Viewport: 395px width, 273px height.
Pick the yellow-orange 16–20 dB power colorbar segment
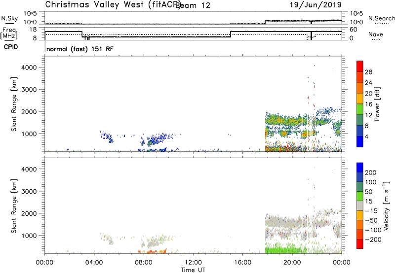360,99
